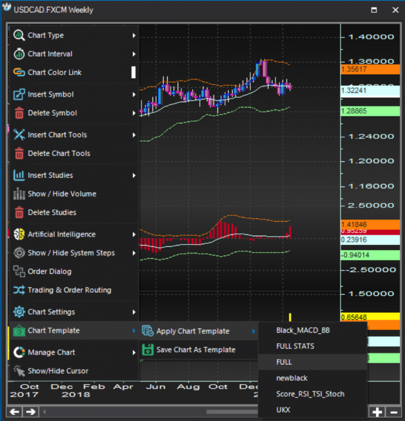Select Show / Hide Volume menu entry
The height and width of the screenshot is (421, 405).
pos(74,194)
